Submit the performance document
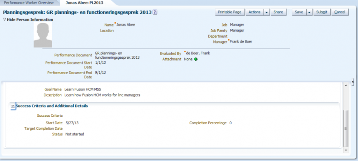The image size is (358, 161). click(322, 12)
